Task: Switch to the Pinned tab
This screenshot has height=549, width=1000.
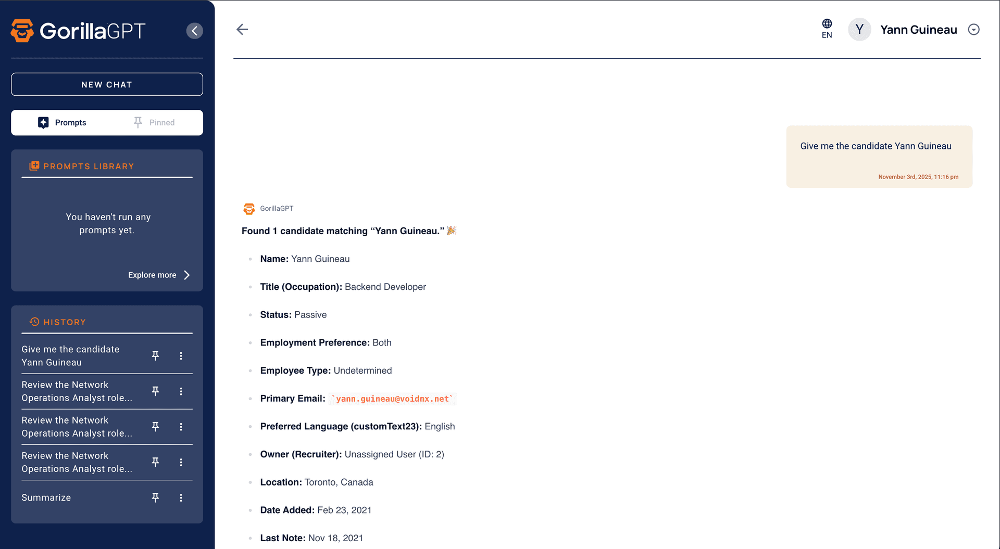Action: (x=154, y=123)
